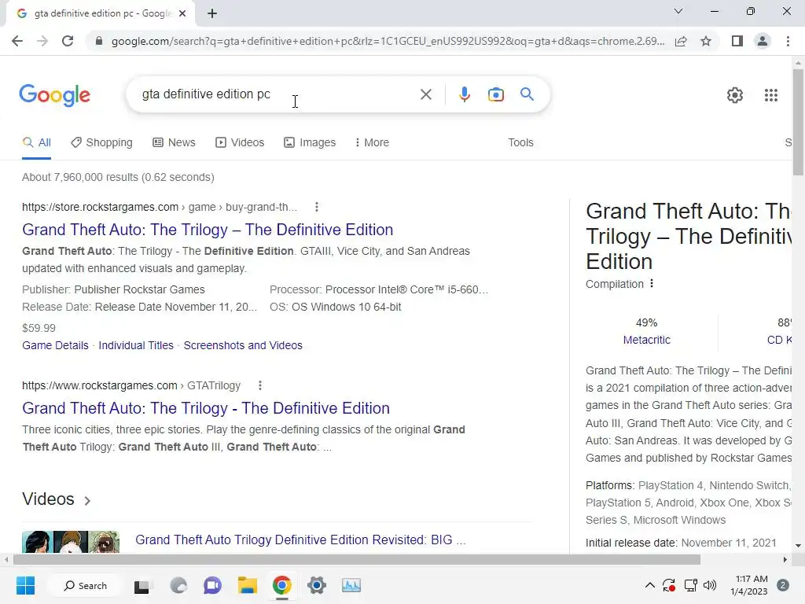Open Google quick settings gear
Screen dimensions: 805x604
coord(735,95)
